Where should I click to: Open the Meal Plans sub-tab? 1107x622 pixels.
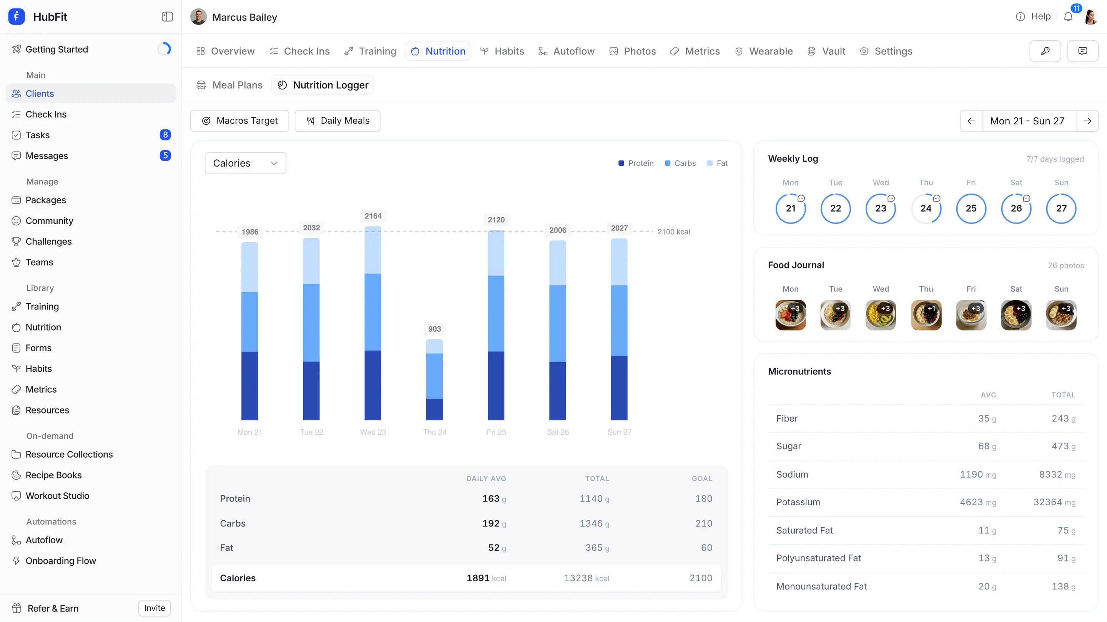[x=229, y=85]
